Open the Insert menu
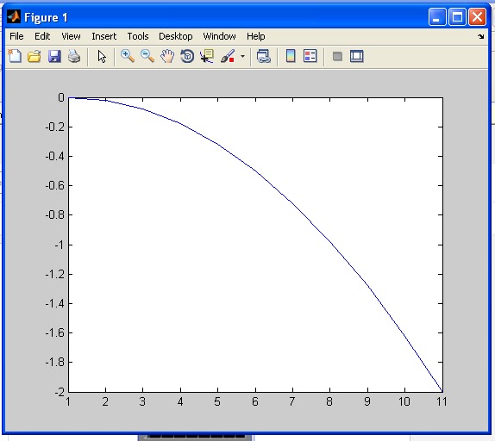This screenshot has width=495, height=441. pos(103,36)
